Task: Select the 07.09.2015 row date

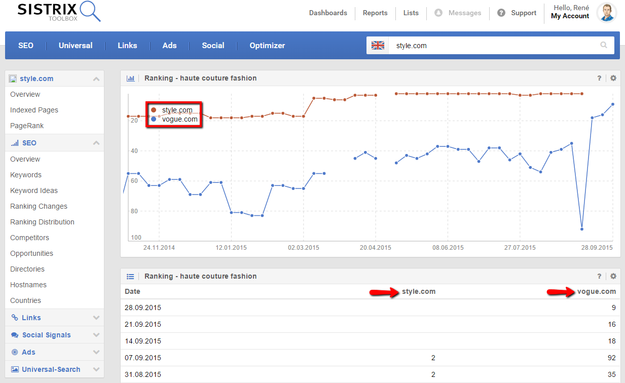Action: [143, 358]
